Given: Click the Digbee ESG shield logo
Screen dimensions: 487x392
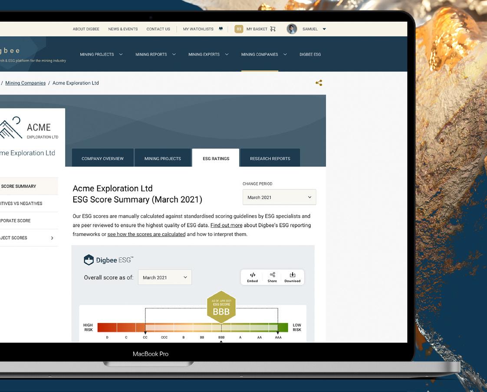Looking at the screenshot, I should coord(89,260).
